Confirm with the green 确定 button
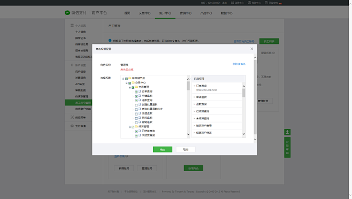 pos(163,149)
